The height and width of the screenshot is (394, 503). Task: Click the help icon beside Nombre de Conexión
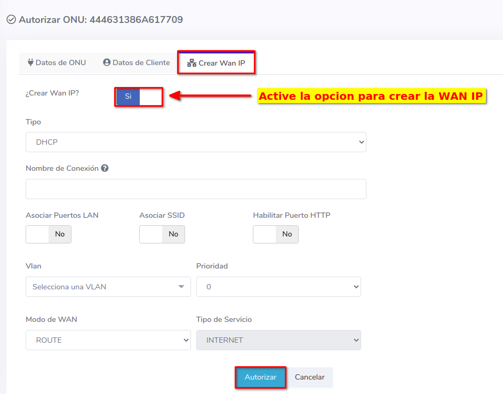pos(105,168)
